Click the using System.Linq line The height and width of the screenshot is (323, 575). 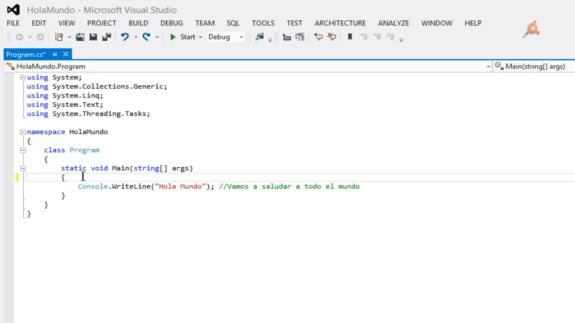click(65, 96)
